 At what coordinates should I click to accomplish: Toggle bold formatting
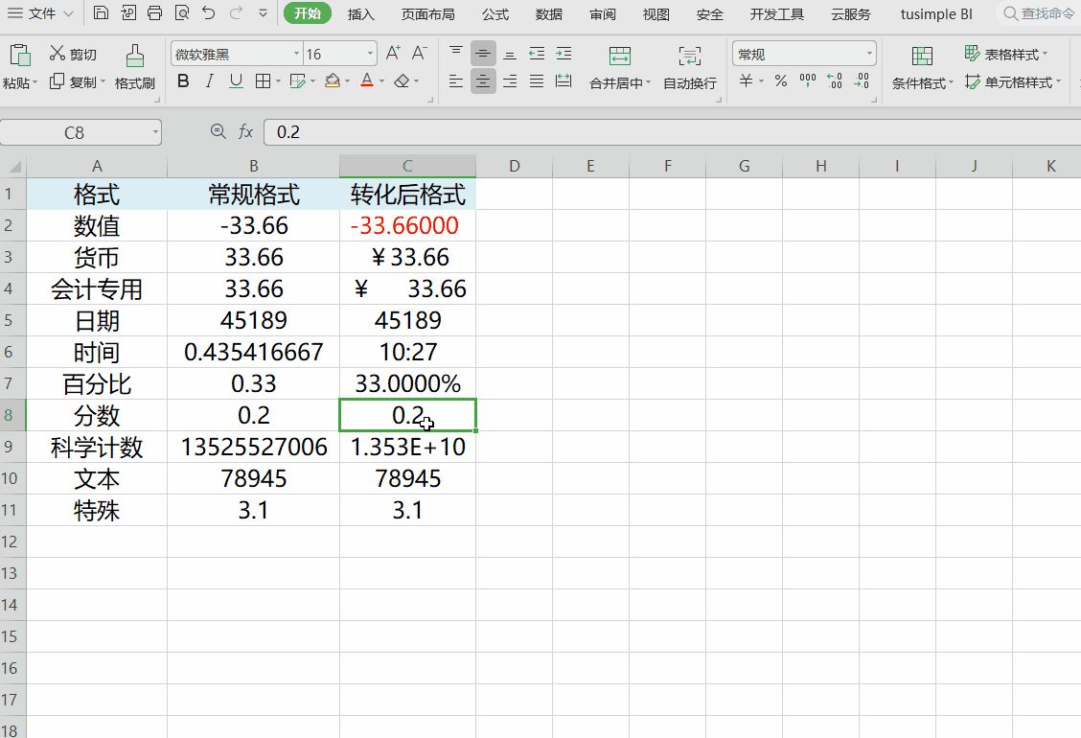[183, 81]
